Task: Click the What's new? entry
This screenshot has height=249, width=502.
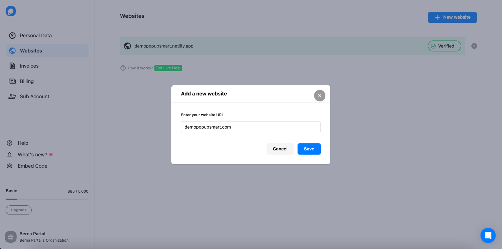Action: [30, 155]
